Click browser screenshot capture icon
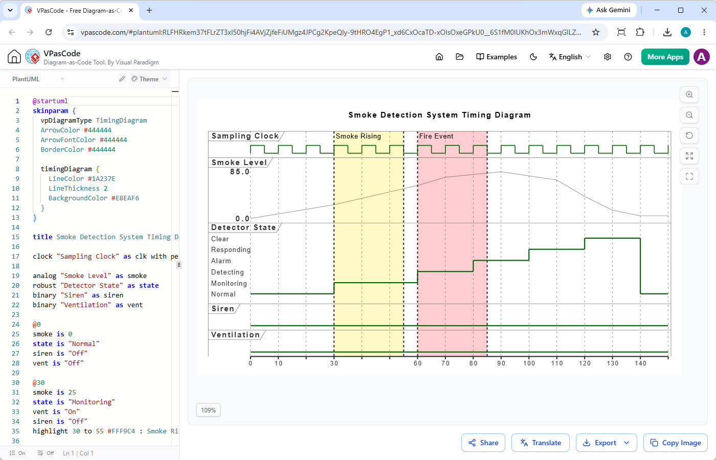This screenshot has width=716, height=460. [621, 32]
